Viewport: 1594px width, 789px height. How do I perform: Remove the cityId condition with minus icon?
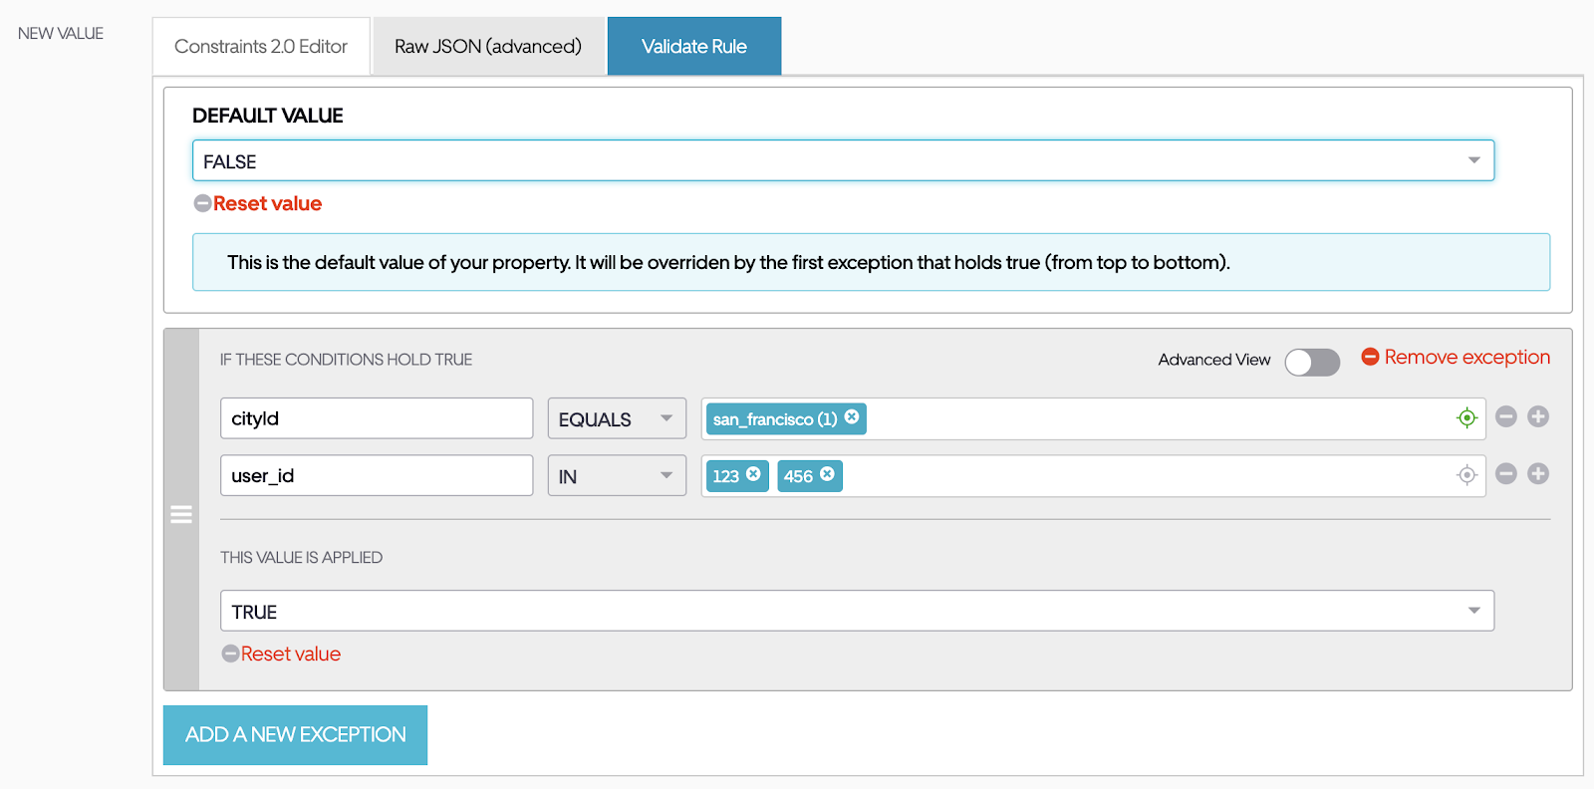click(1506, 416)
